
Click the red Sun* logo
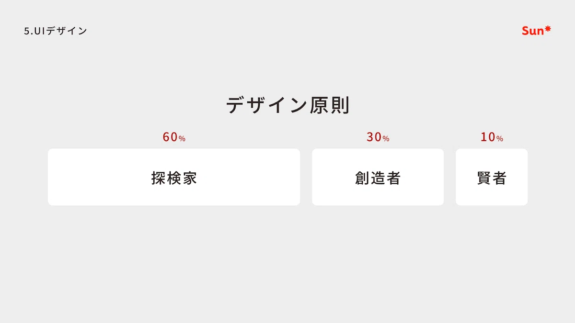click(x=536, y=31)
